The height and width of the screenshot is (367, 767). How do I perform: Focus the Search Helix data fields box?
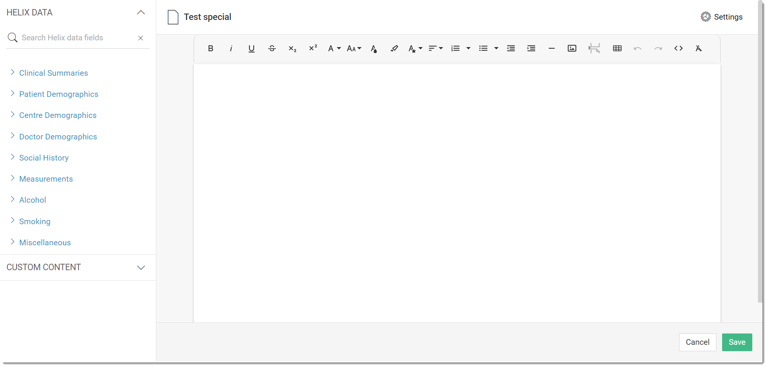point(77,38)
